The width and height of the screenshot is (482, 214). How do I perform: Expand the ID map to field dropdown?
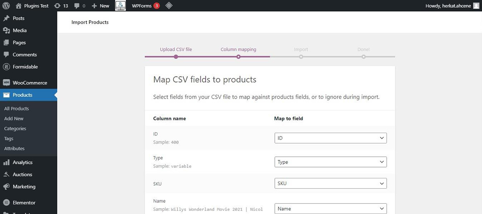pos(330,138)
